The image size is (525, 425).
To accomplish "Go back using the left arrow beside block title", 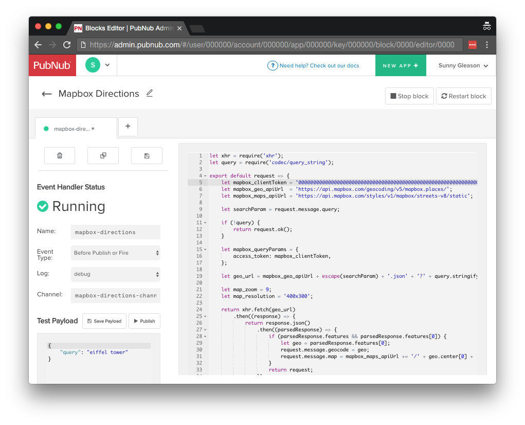I will tap(47, 94).
